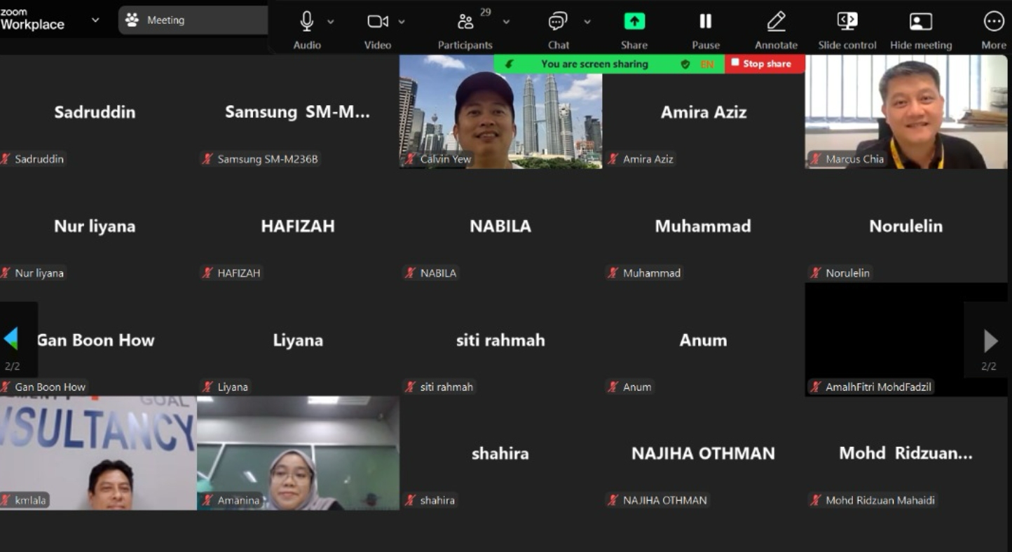Open the Annotate pencil tool

point(776,22)
